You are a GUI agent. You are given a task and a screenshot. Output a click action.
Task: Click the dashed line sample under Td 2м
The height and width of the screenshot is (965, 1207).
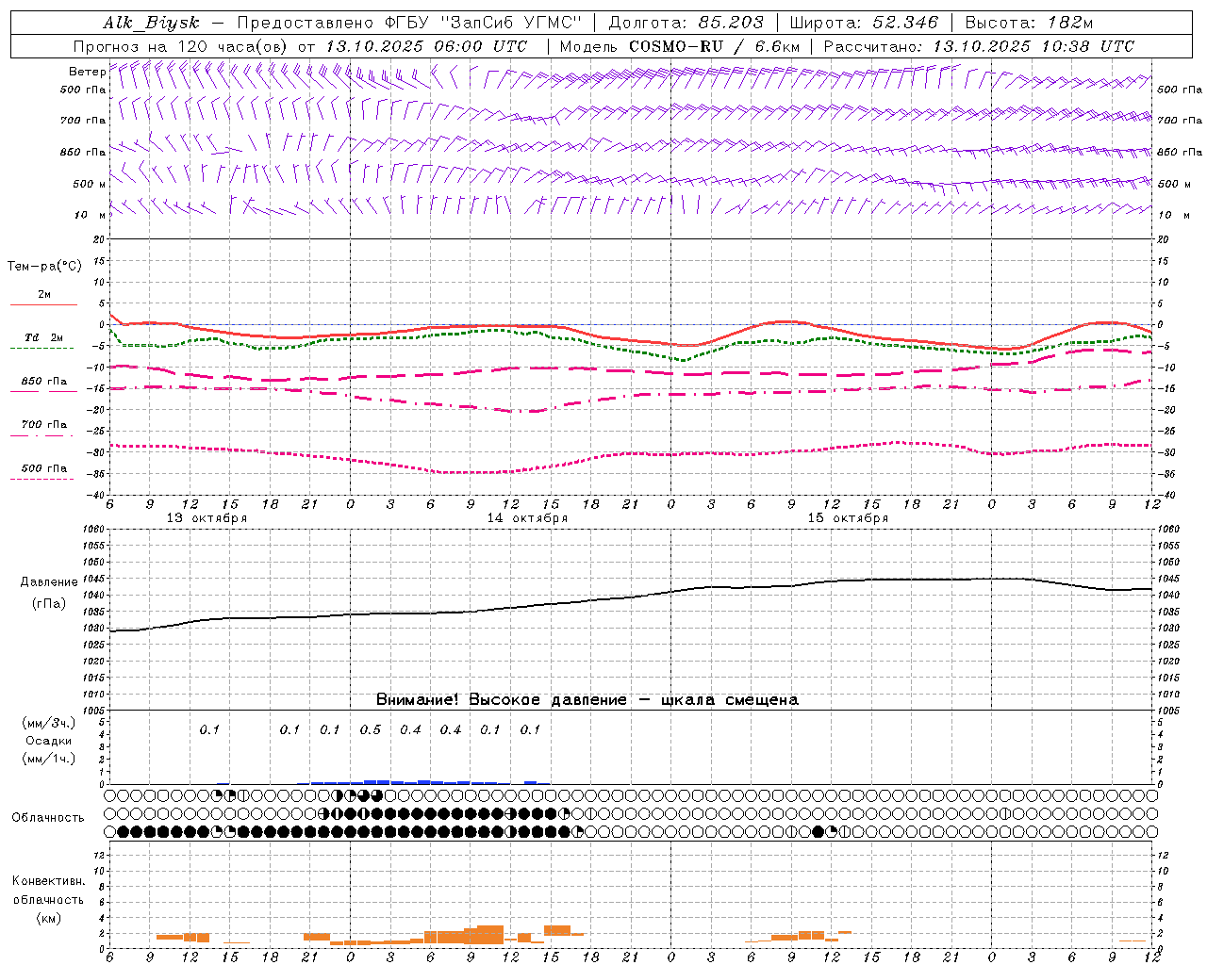coord(41,349)
